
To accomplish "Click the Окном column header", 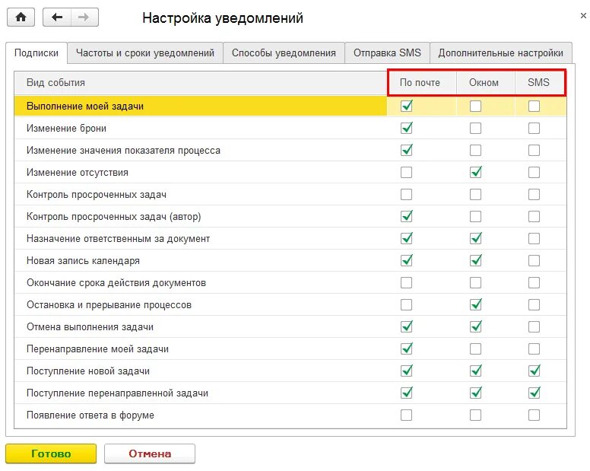I will tap(484, 82).
